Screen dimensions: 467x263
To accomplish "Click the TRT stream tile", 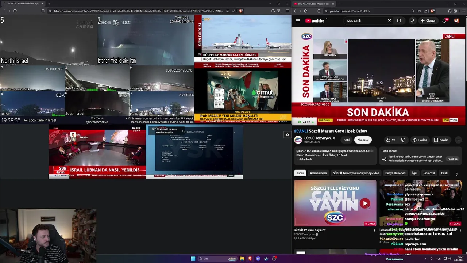I will (x=194, y=152).
